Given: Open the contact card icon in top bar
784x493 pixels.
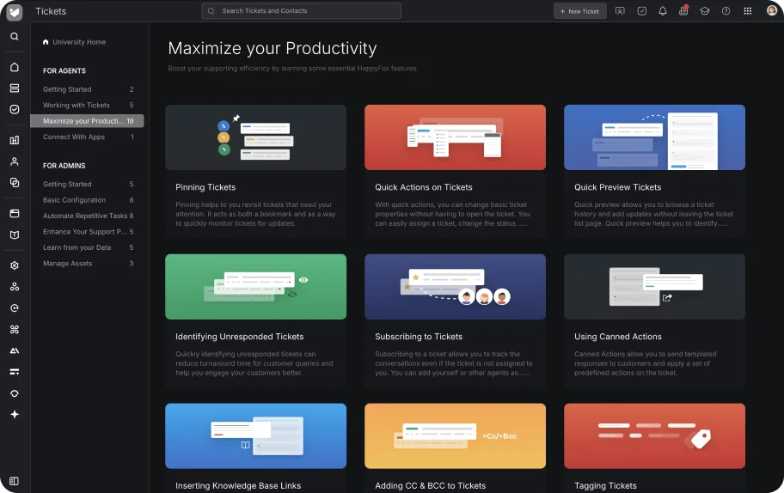Looking at the screenshot, I should (620, 11).
